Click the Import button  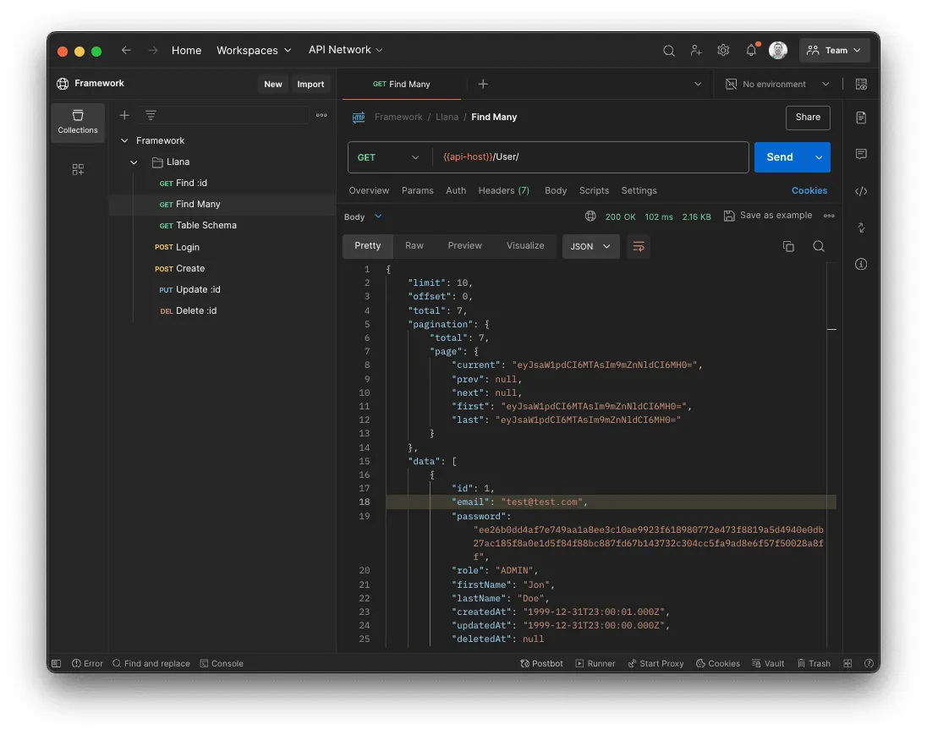(x=310, y=85)
